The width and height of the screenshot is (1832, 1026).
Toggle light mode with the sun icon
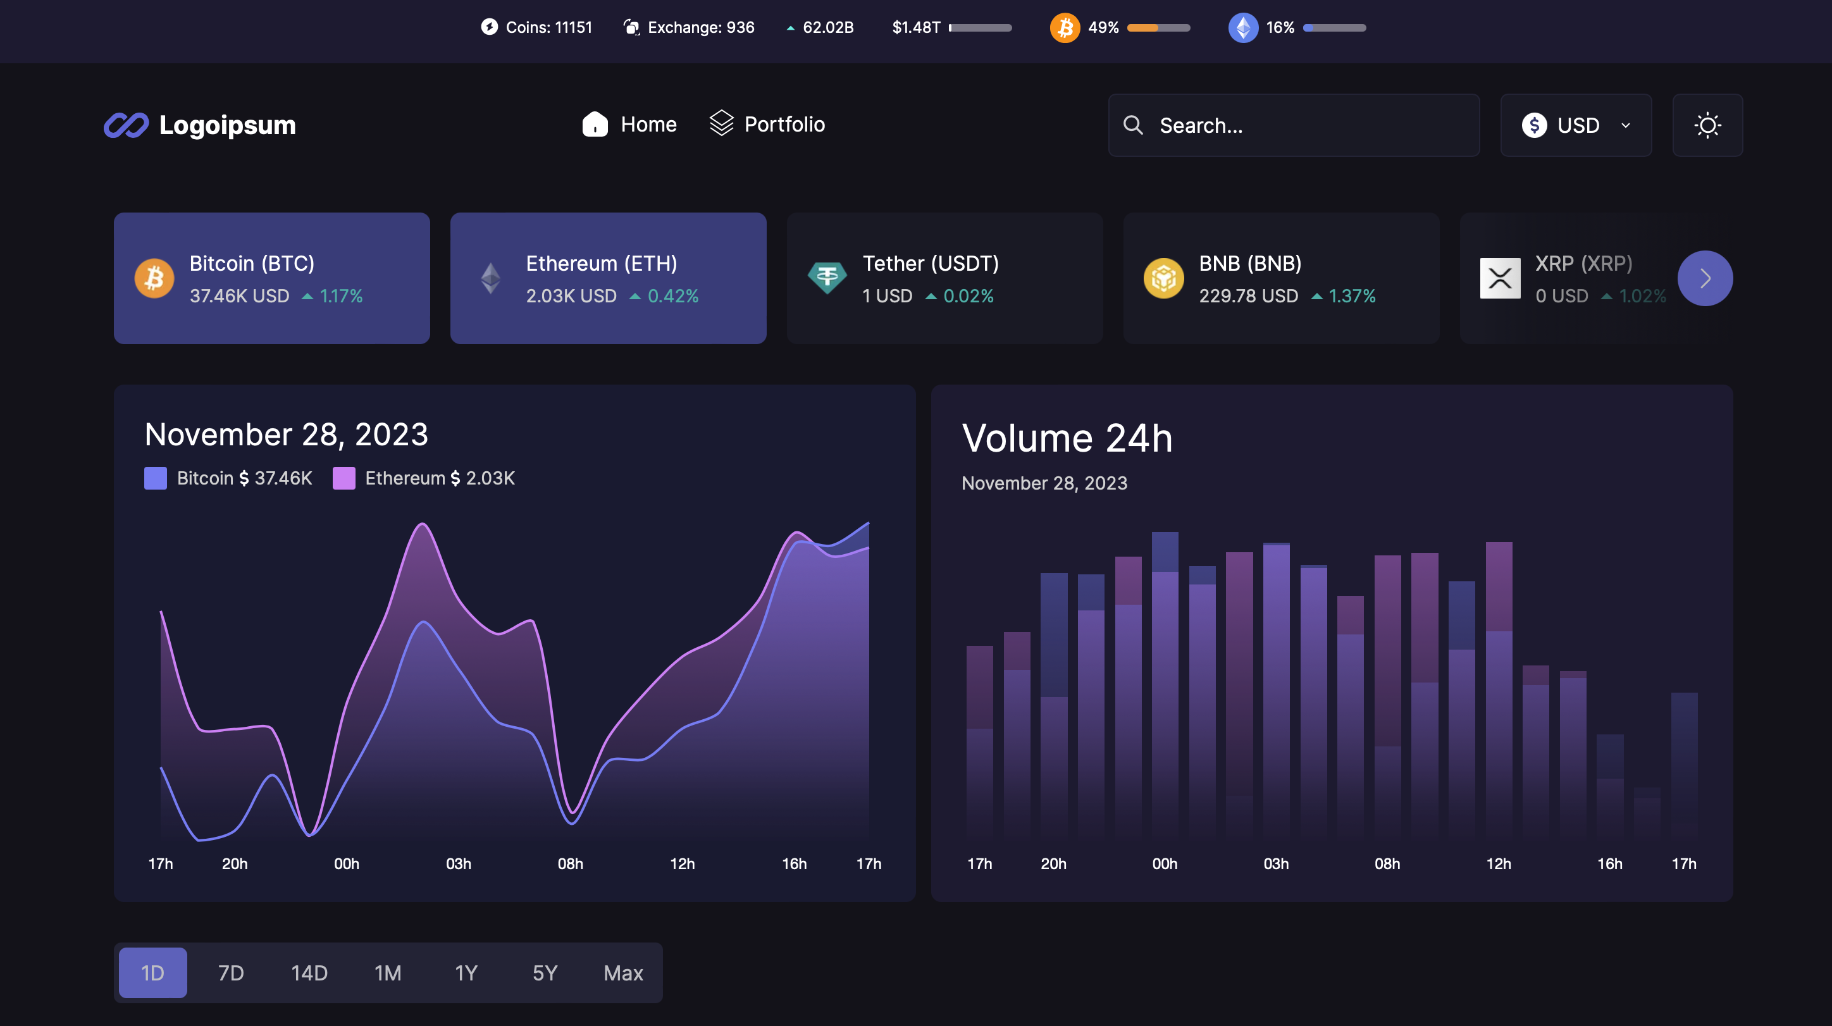[x=1707, y=125]
